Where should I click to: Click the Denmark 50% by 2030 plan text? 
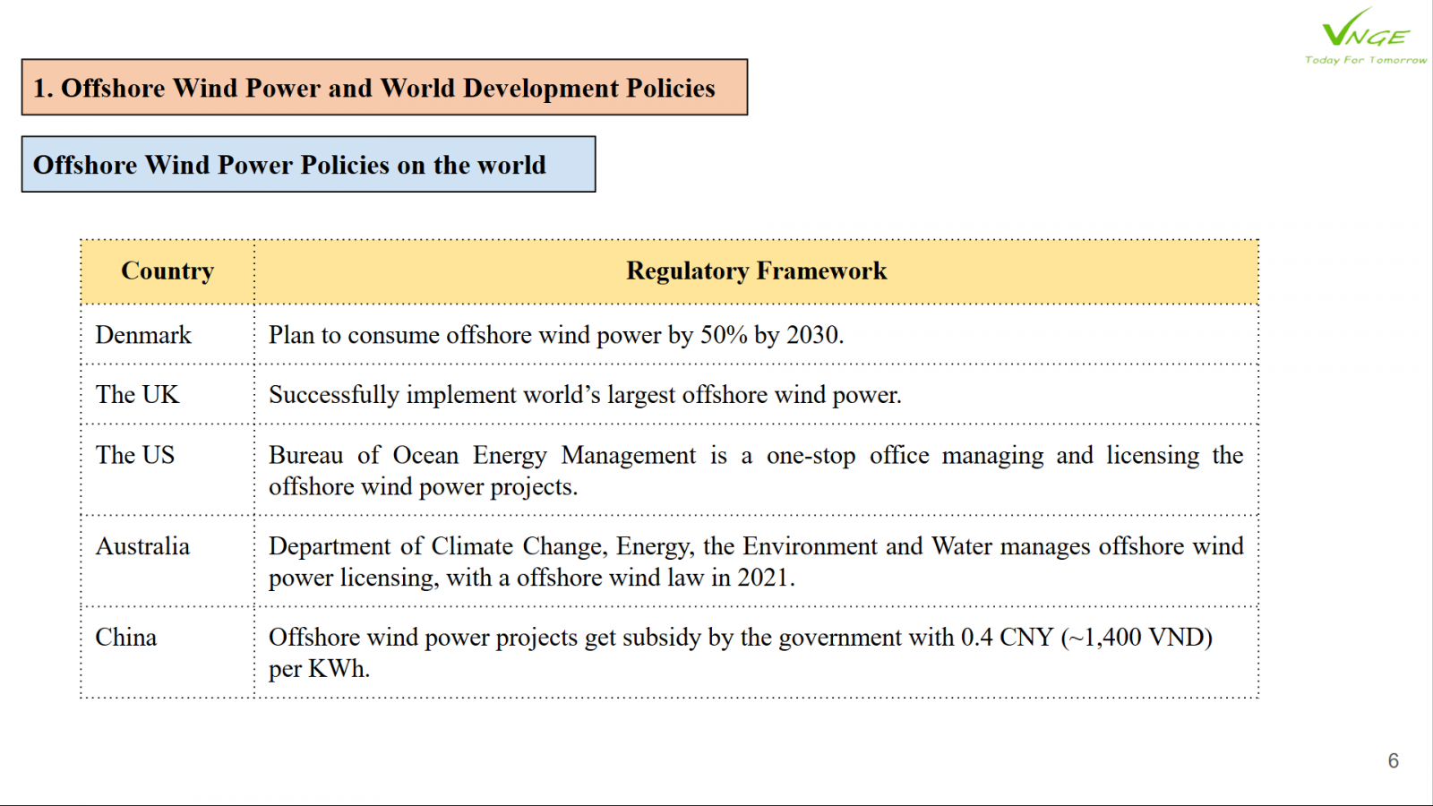pos(556,335)
